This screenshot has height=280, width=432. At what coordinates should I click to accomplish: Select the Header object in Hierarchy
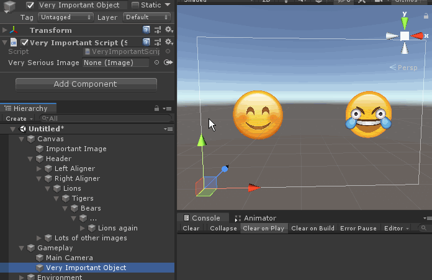58,159
